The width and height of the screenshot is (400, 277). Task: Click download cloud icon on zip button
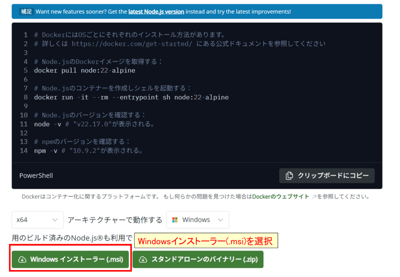143,259
